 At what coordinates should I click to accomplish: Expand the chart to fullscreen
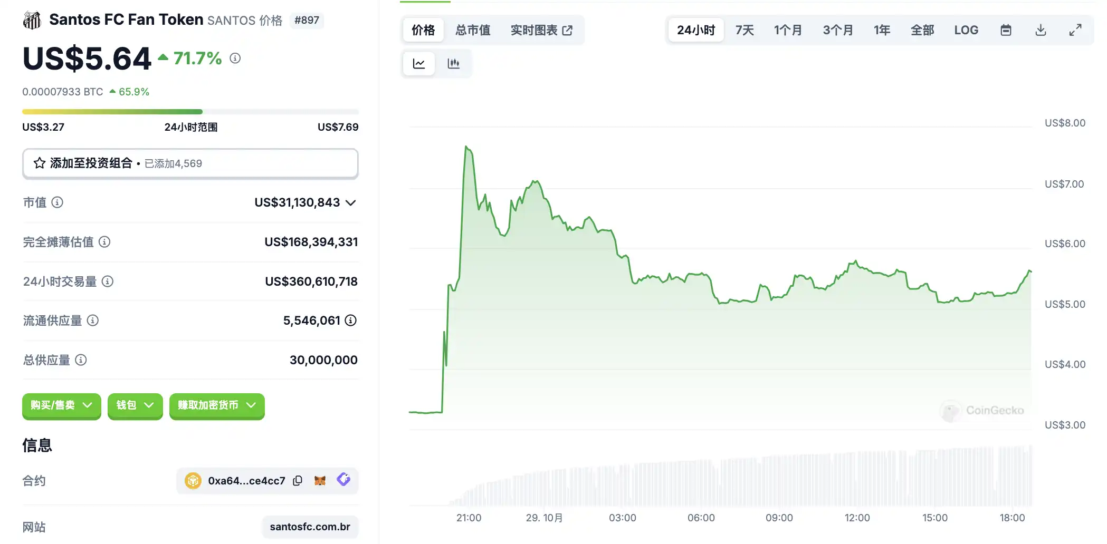click(1075, 30)
